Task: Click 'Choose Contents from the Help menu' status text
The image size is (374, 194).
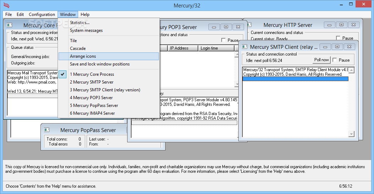Action: (x=51, y=186)
